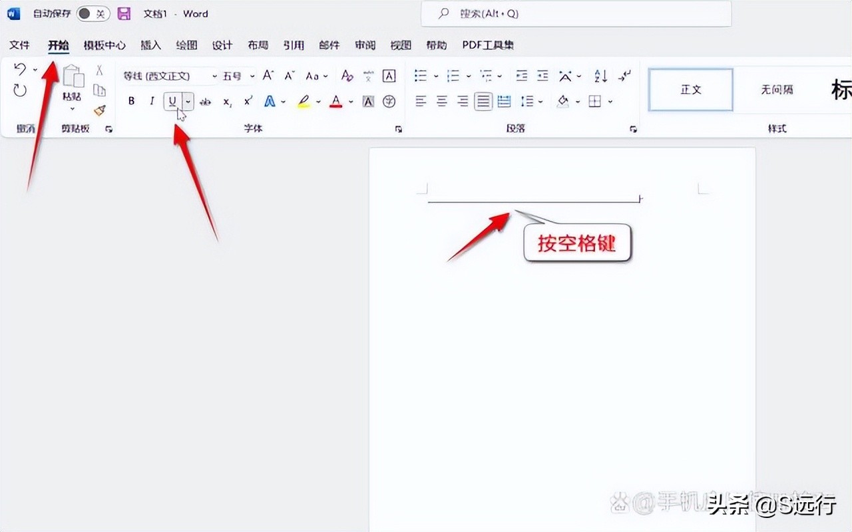Switch to the 插入 ribbon tab

coord(150,45)
